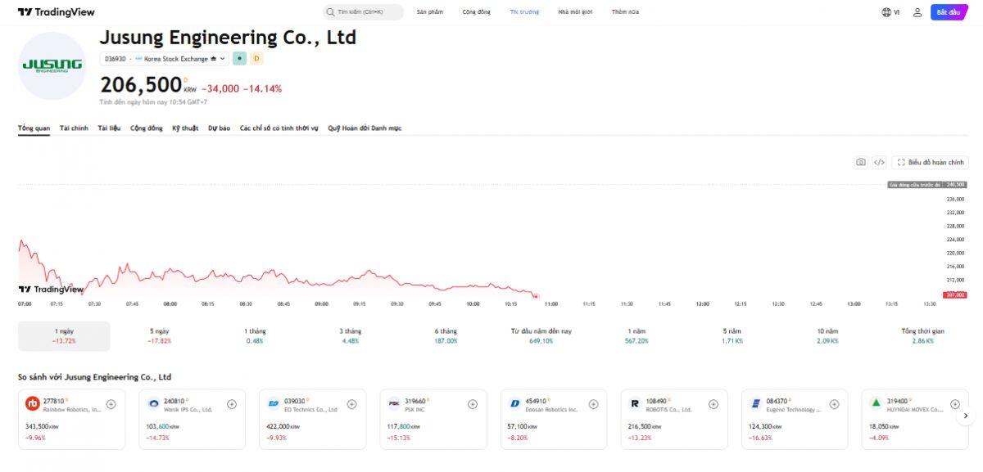
Task: Open the Sản phẩm menu
Action: tap(429, 12)
